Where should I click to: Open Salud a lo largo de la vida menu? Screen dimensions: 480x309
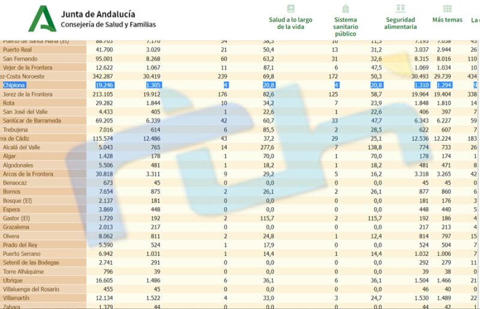[x=290, y=23]
